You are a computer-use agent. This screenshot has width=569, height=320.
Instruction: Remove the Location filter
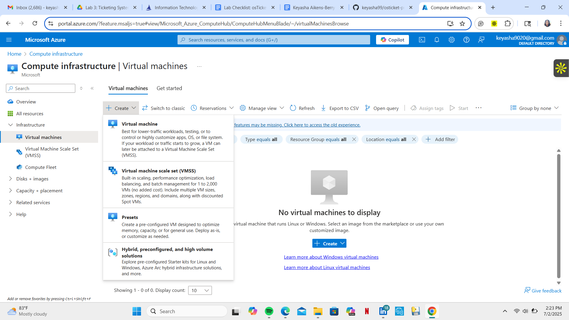pyautogui.click(x=414, y=139)
